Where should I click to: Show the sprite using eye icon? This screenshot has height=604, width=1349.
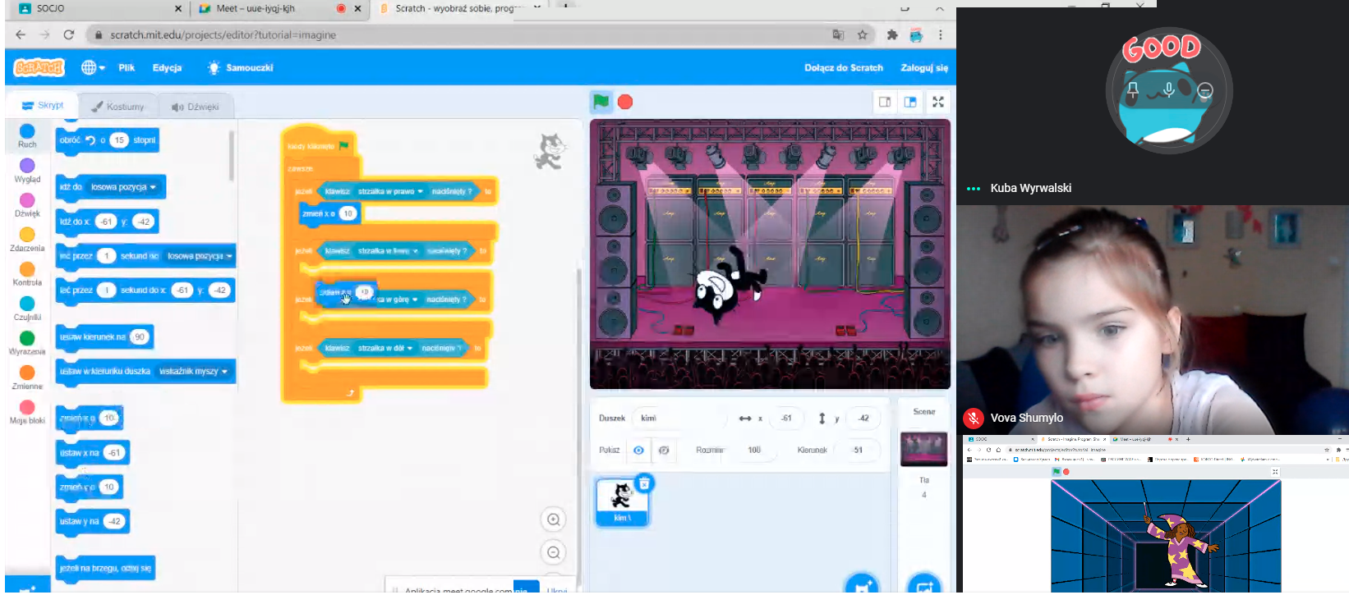coord(638,450)
